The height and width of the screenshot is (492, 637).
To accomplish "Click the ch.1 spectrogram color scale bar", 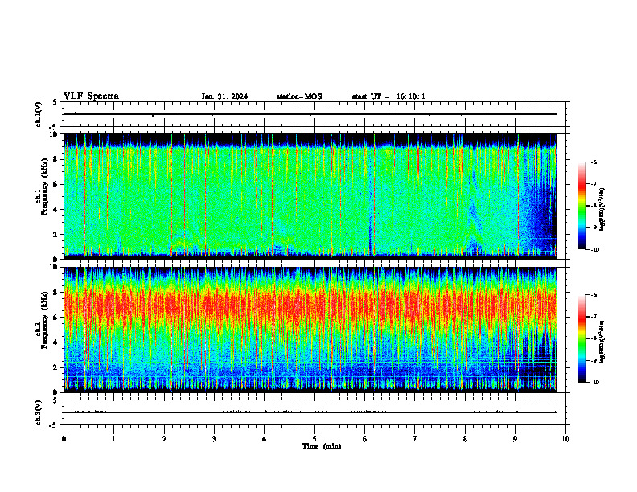I will (x=582, y=206).
